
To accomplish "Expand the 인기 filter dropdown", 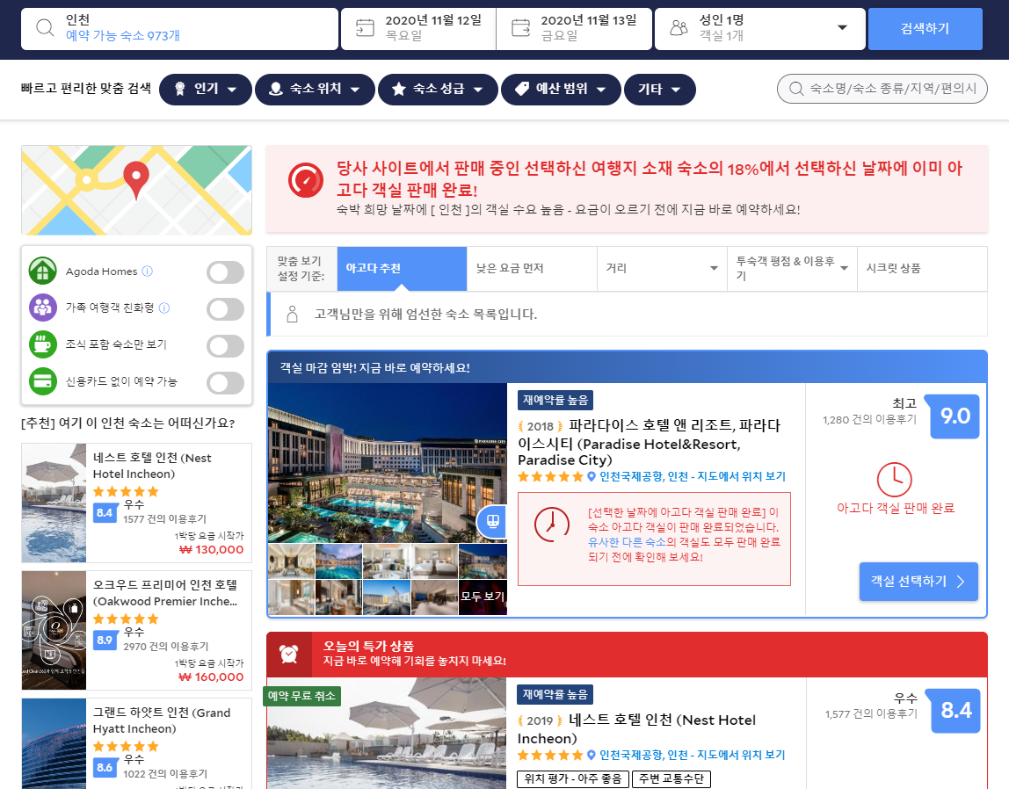I will click(206, 89).
